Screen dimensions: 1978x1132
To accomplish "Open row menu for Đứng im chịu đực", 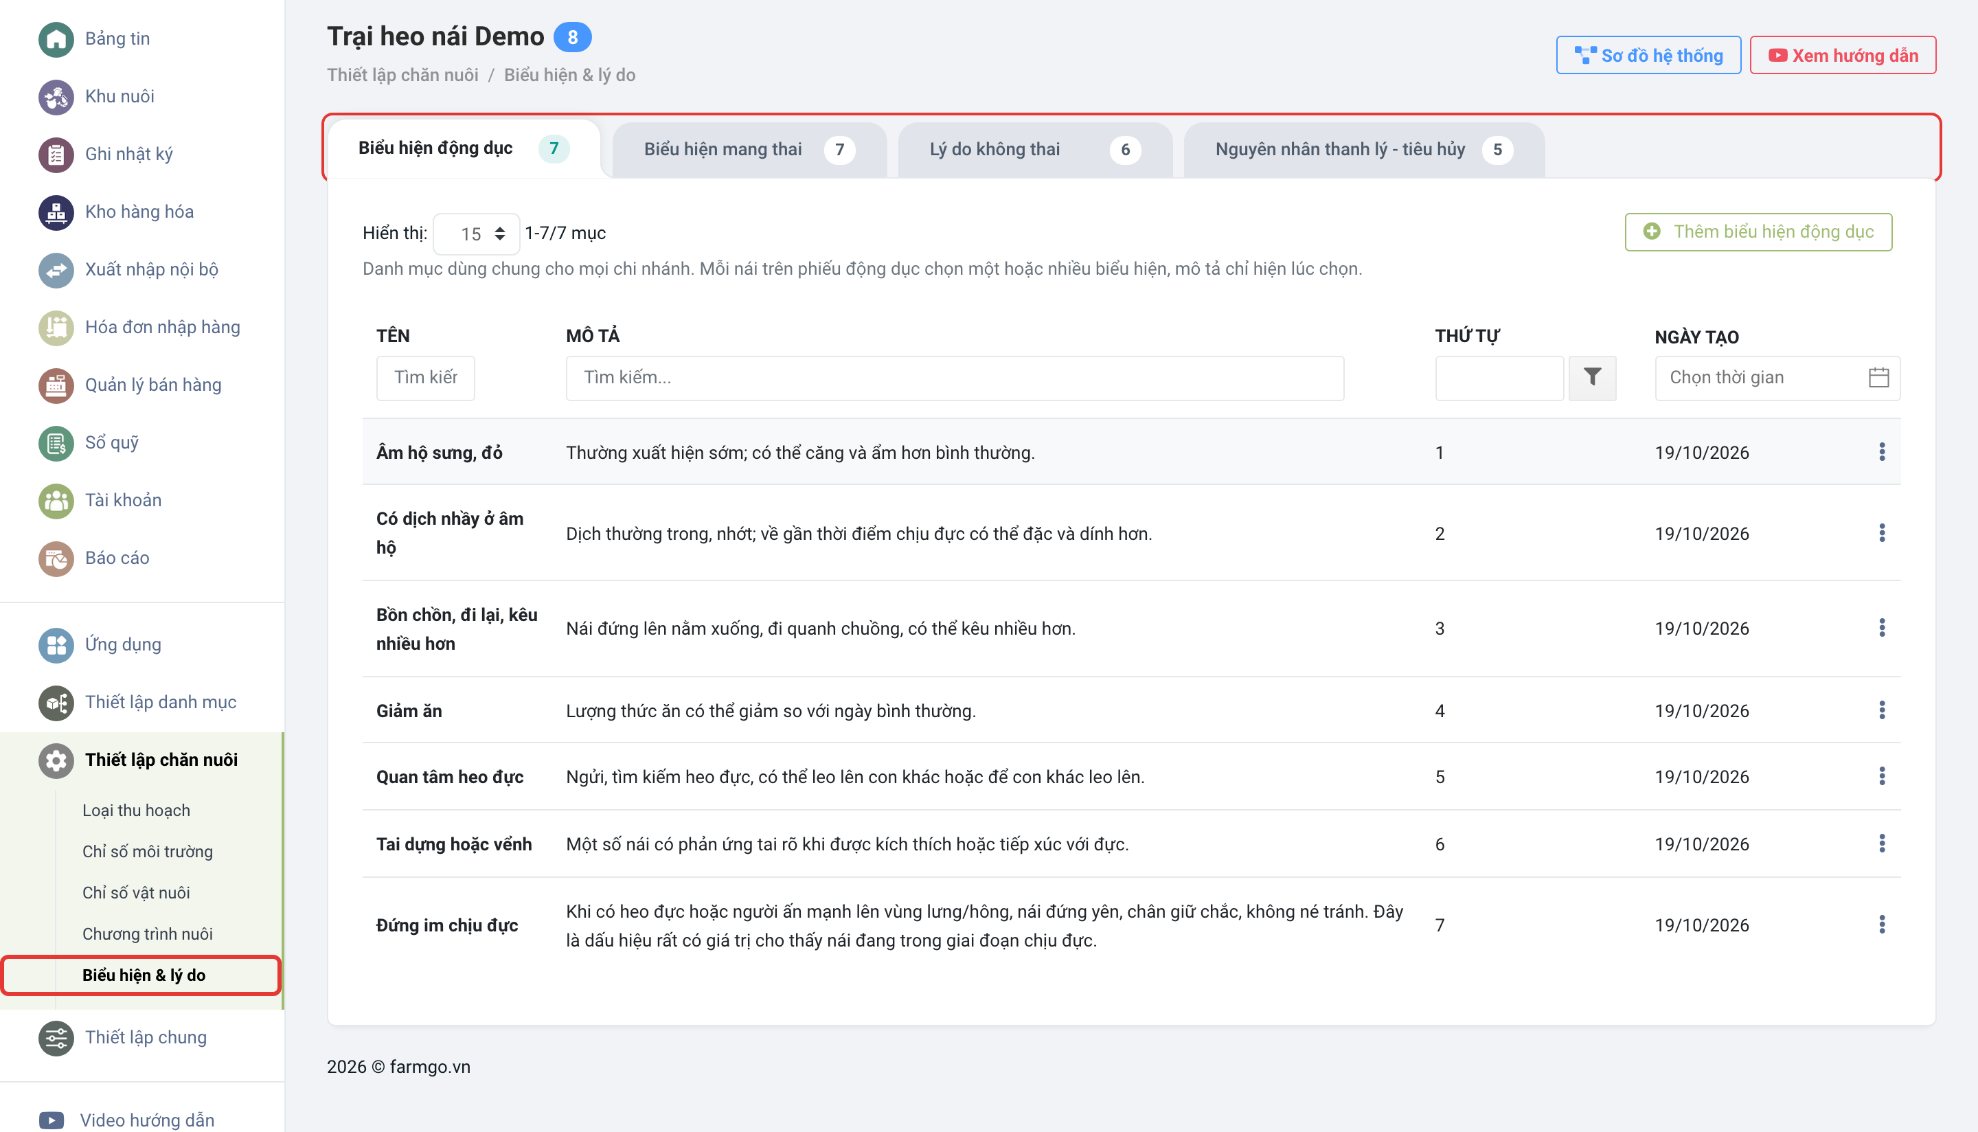I will pyautogui.click(x=1882, y=925).
